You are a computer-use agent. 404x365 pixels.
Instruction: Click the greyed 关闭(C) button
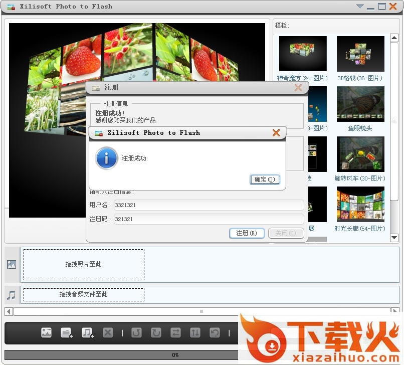(286, 233)
